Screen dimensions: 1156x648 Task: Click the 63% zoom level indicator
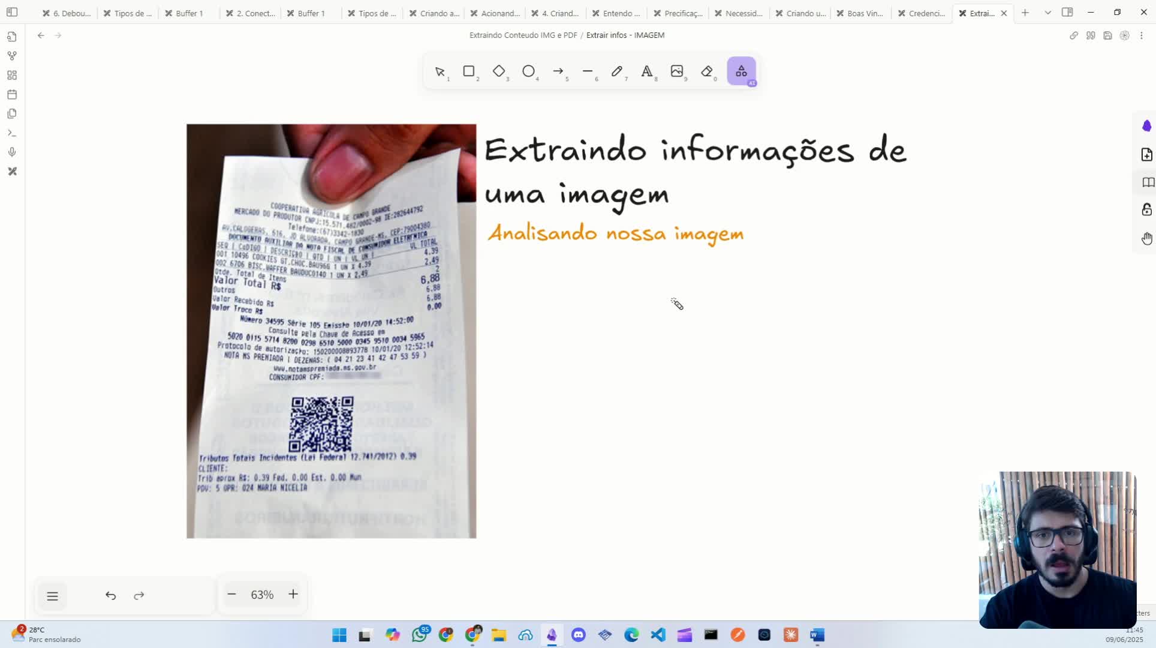point(262,595)
